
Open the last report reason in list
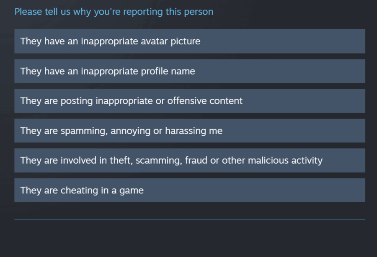tap(189, 190)
